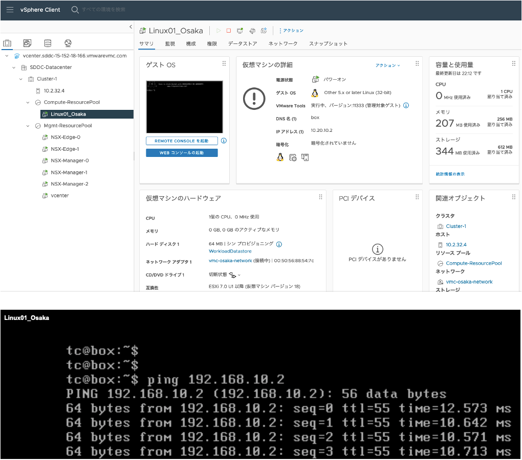Collapse the Mgmt-ResourcePool node
The image size is (522, 460).
click(28, 126)
